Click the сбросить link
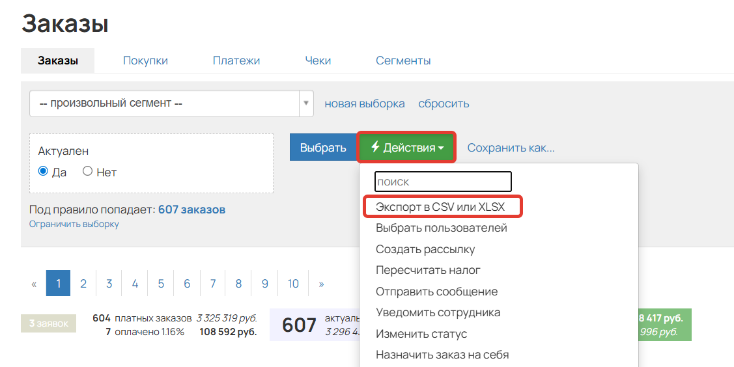The image size is (734, 367). [x=444, y=103]
